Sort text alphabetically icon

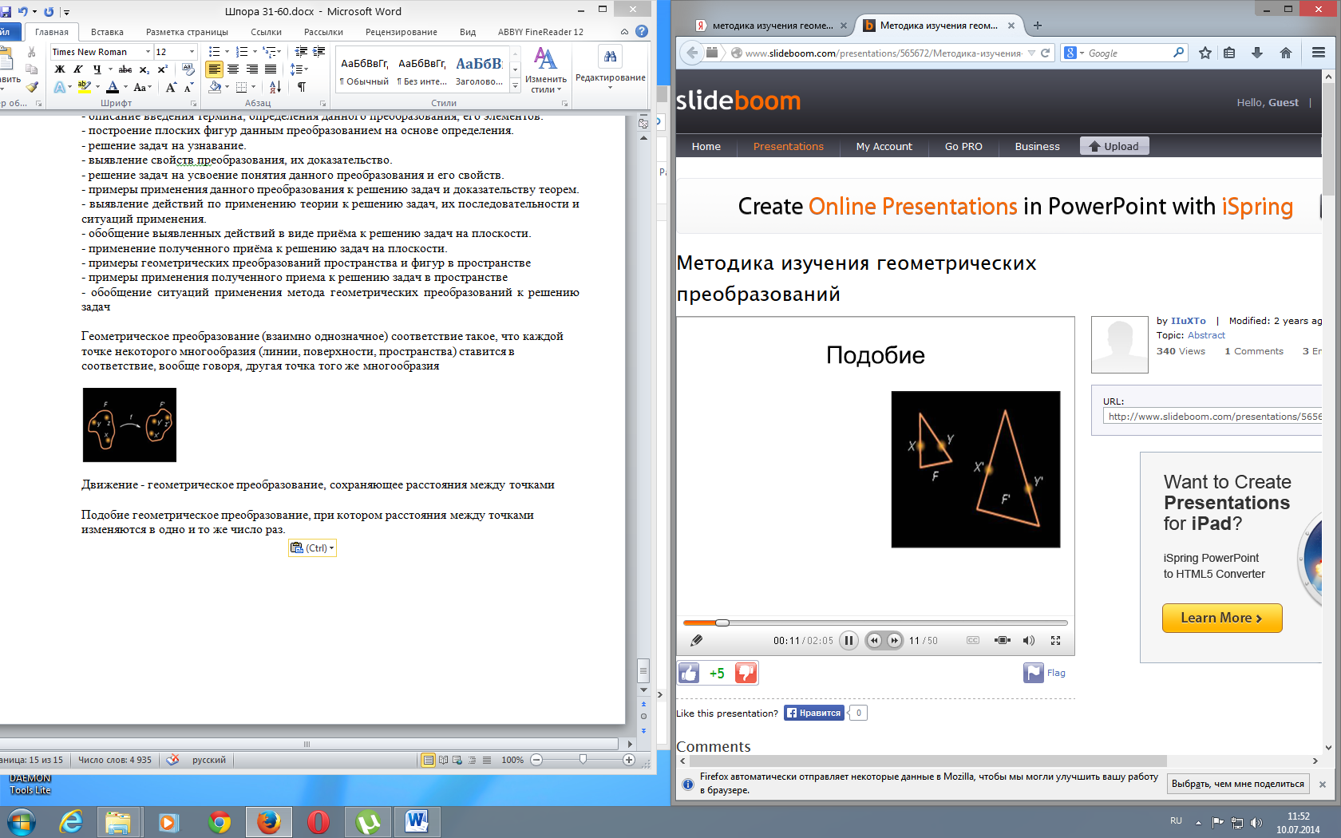[x=275, y=87]
